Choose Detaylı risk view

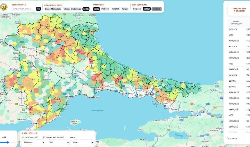coord(147,9)
